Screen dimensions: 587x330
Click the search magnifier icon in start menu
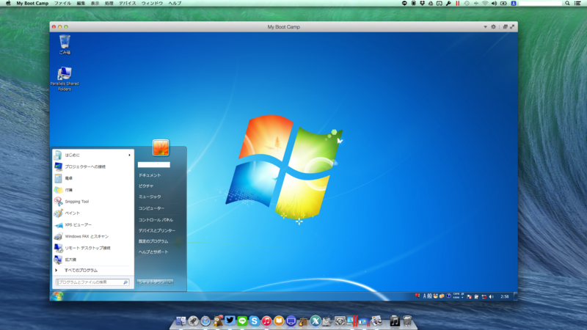(125, 282)
